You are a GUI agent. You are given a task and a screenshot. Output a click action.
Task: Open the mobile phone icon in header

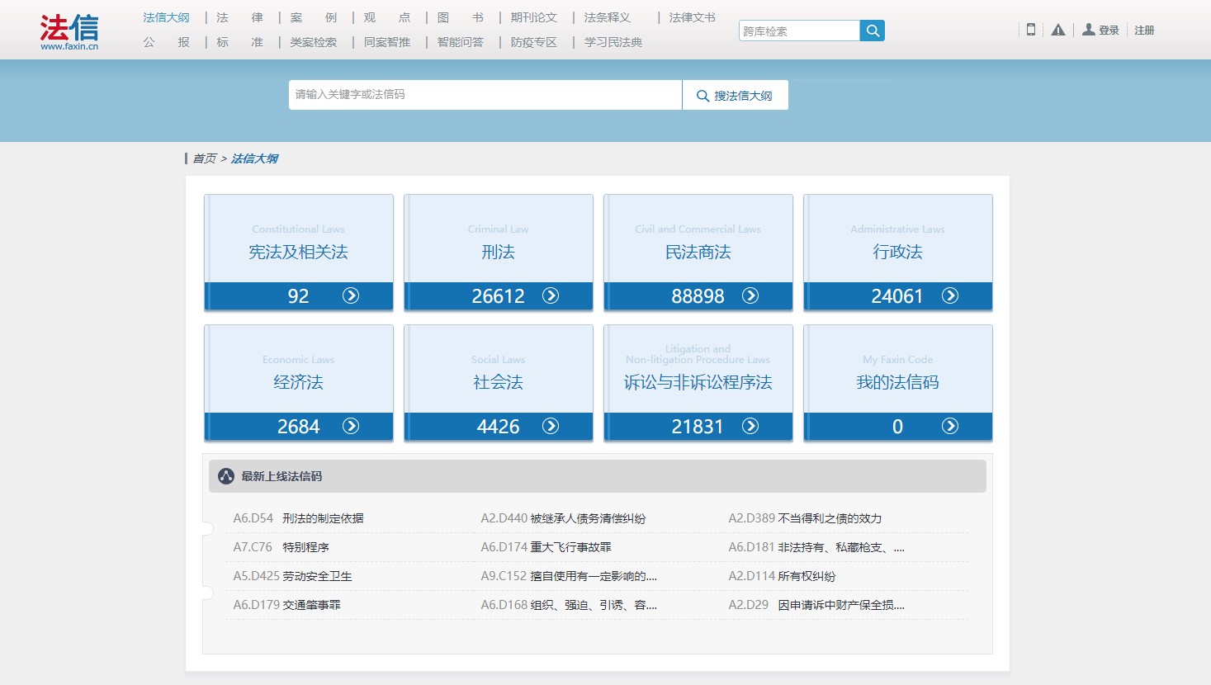1031,30
